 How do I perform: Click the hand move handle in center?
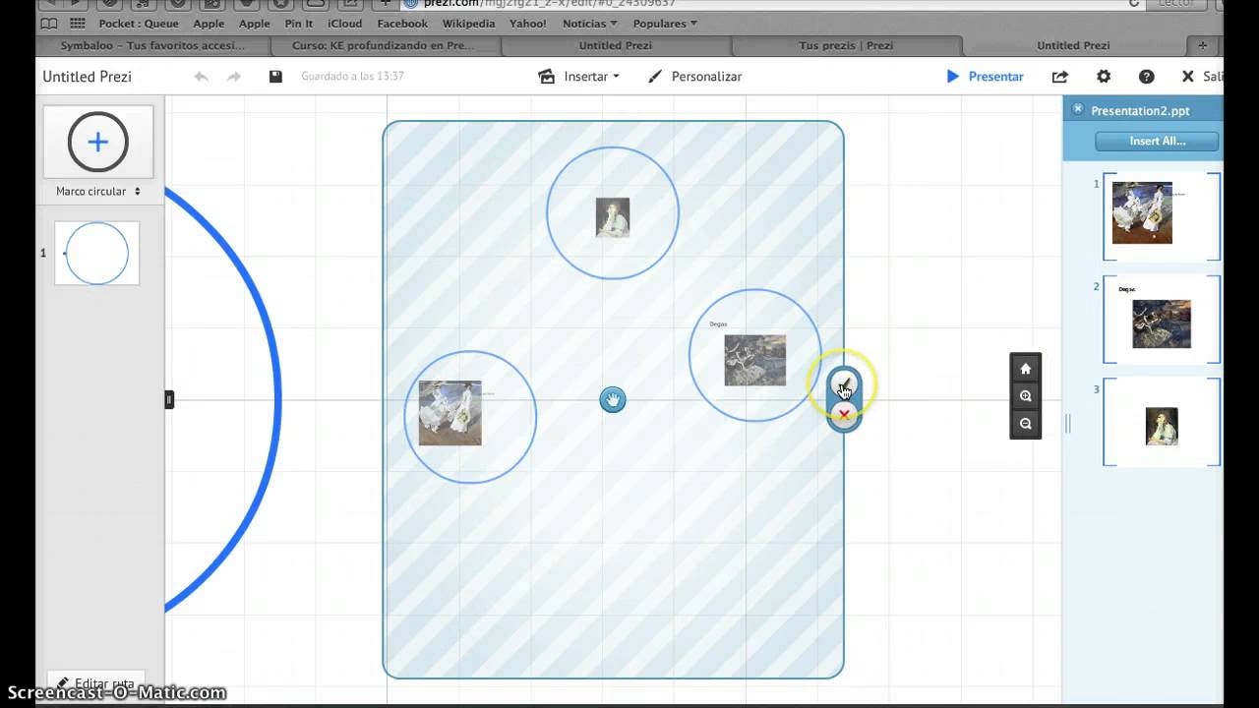[613, 399]
